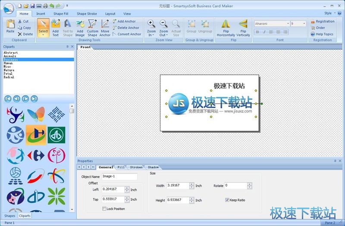
Task: Open the Stroken tab in Properties
Action: coord(136,167)
